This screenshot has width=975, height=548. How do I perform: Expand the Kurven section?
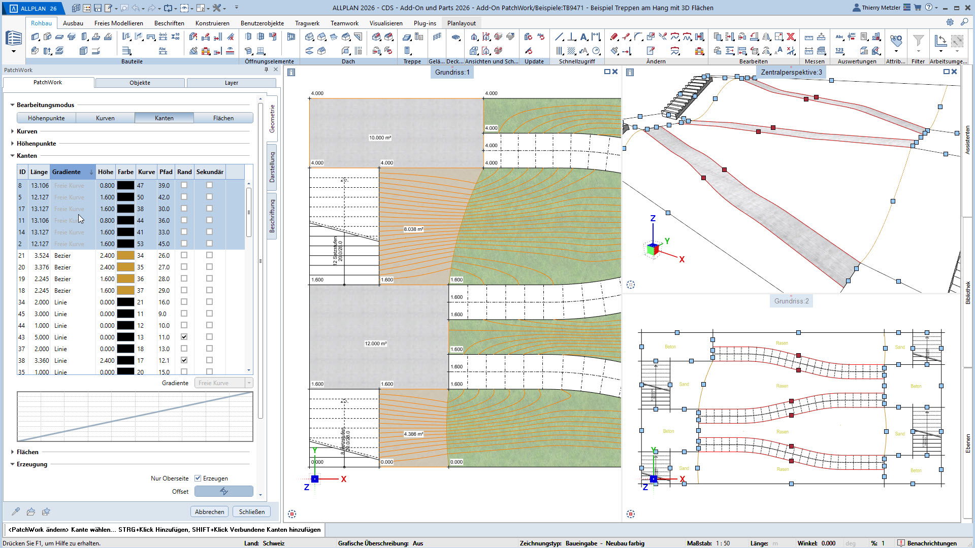pyautogui.click(x=13, y=131)
